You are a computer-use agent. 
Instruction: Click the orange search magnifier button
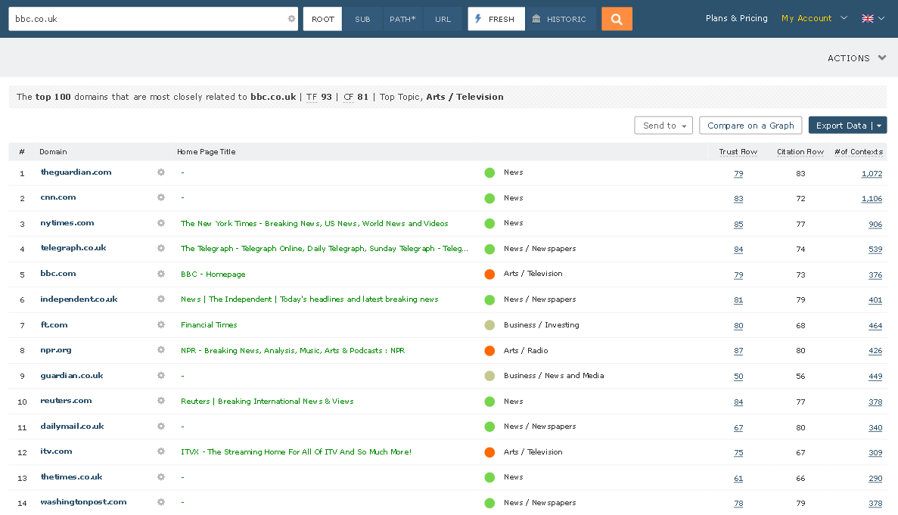(617, 19)
